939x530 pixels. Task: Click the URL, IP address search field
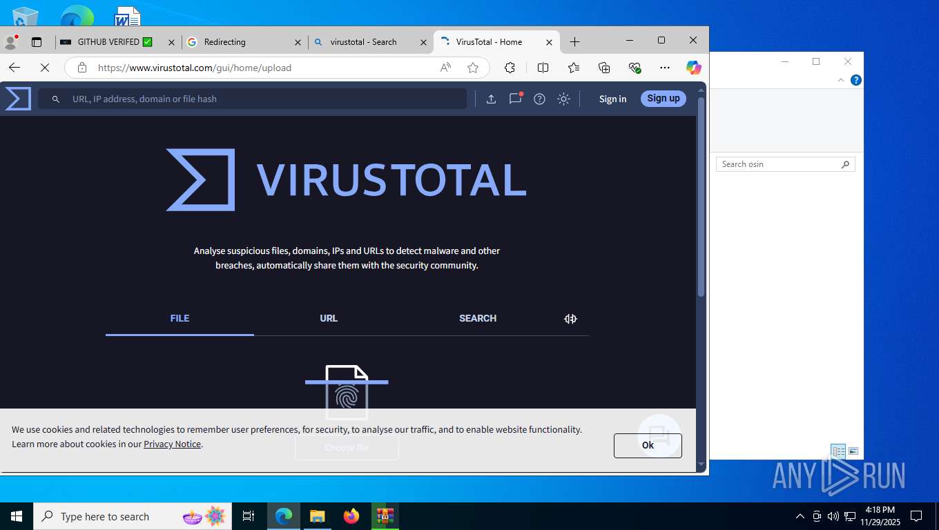coord(253,99)
